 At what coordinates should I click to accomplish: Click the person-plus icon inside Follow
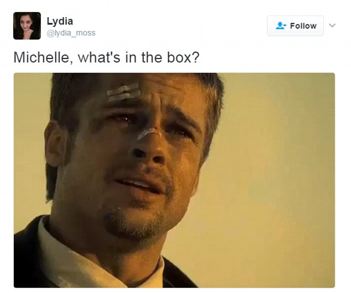(x=281, y=26)
